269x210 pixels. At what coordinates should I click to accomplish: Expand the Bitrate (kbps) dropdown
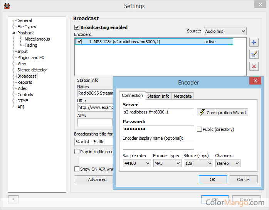coord(198,163)
